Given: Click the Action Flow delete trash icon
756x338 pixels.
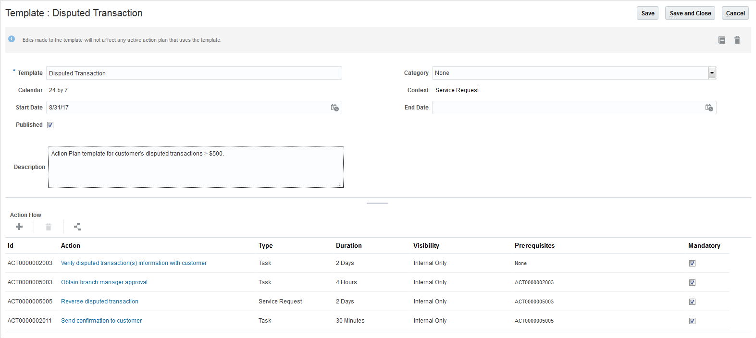Looking at the screenshot, I should (x=49, y=227).
